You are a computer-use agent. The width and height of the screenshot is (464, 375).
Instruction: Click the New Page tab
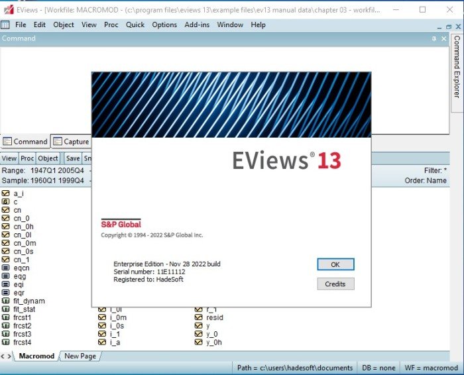click(80, 356)
